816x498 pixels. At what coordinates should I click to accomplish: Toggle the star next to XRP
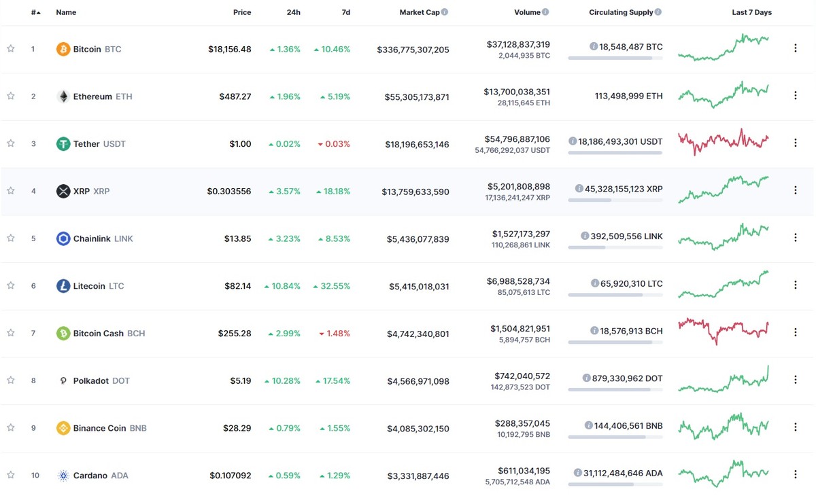[x=11, y=191]
